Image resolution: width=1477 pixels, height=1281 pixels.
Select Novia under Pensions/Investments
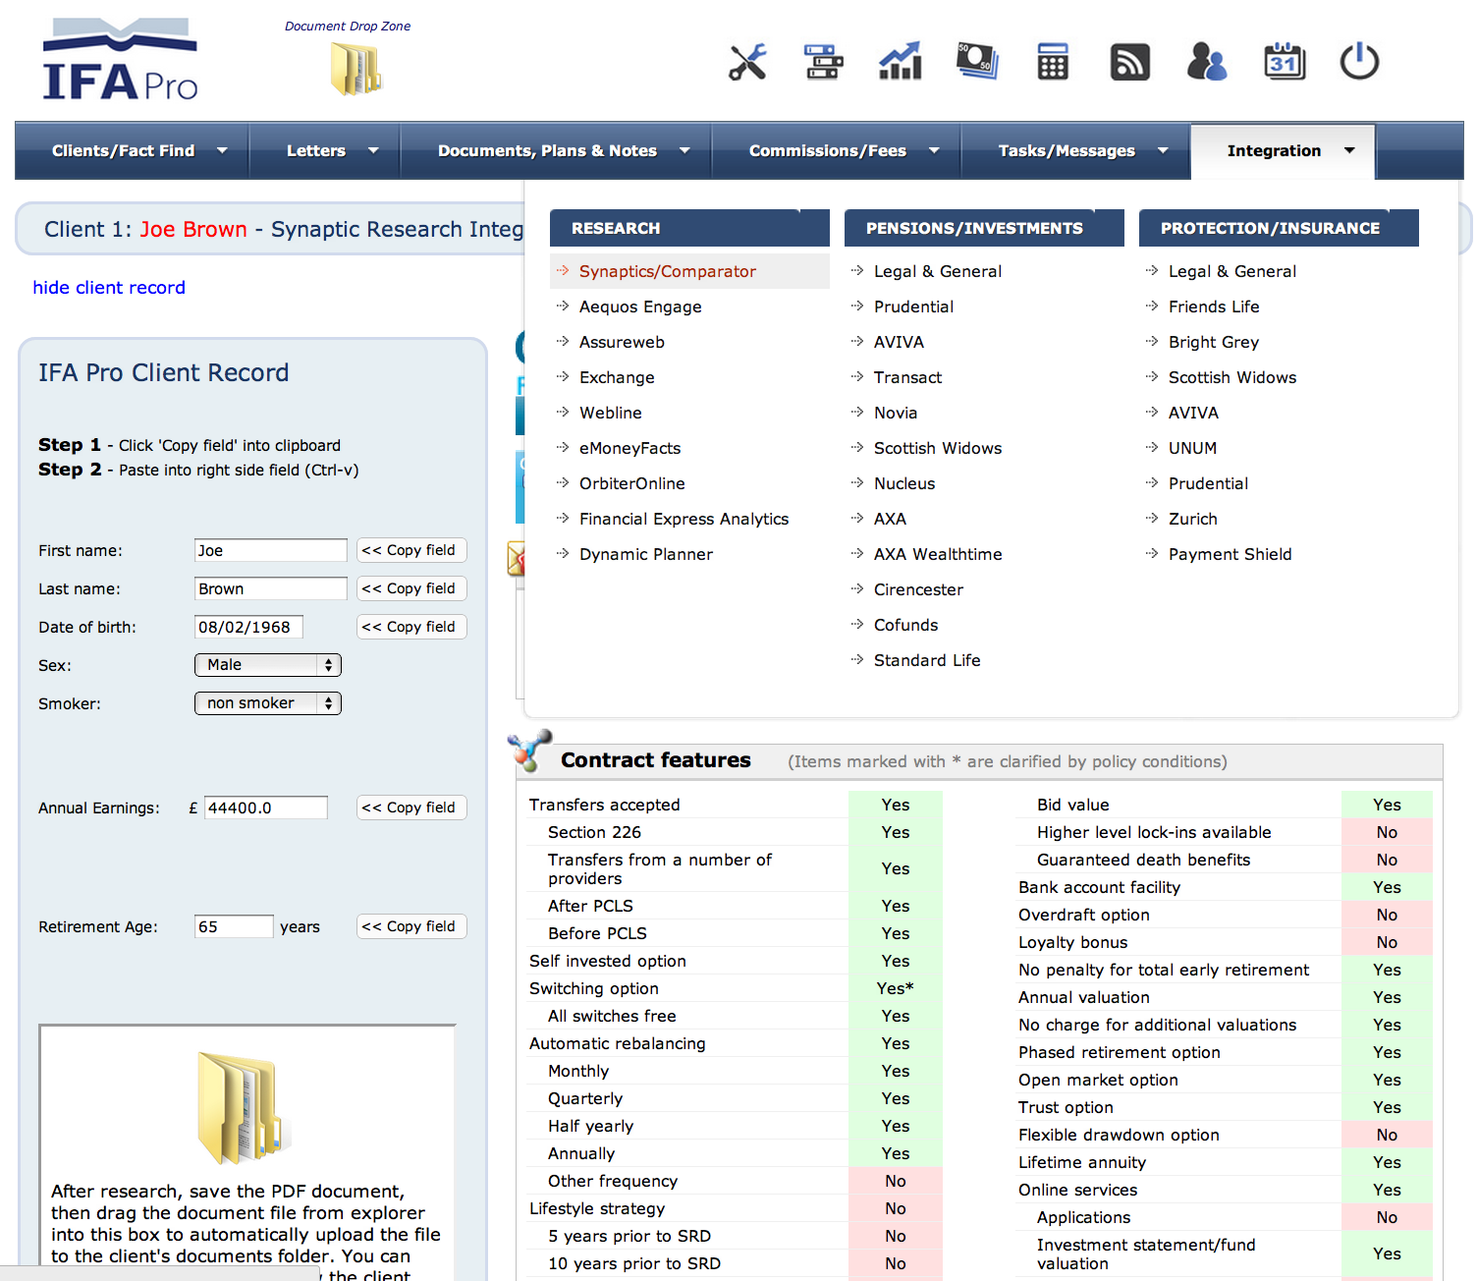[x=896, y=413]
